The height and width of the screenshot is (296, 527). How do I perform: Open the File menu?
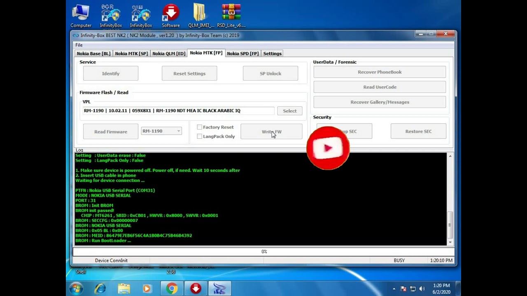click(x=79, y=45)
